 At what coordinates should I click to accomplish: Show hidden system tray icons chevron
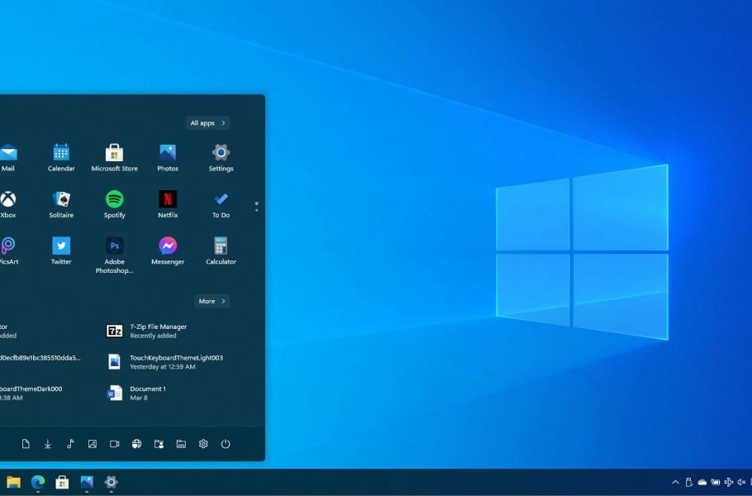(675, 482)
